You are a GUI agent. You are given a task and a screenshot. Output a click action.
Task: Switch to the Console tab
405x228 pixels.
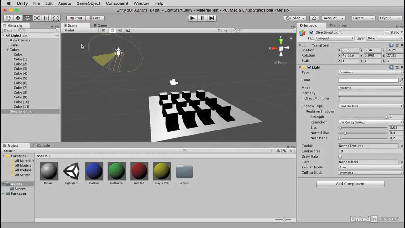(x=41, y=146)
